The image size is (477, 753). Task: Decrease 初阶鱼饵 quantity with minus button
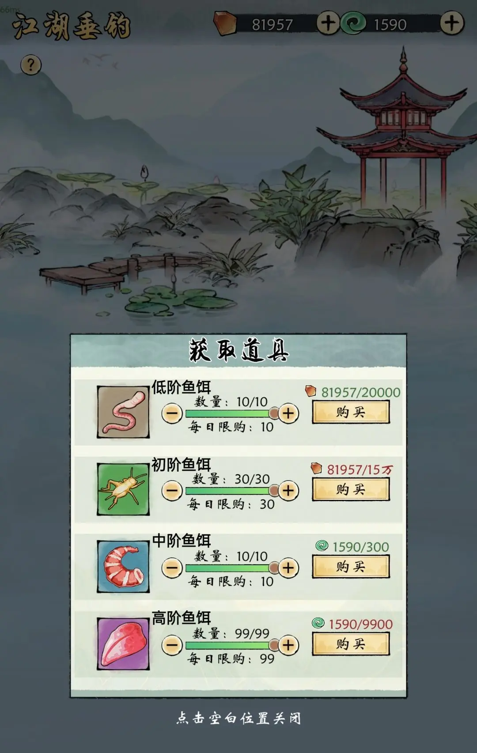point(172,491)
